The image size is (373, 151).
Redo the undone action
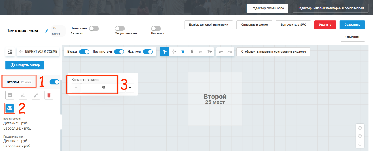tap(229, 52)
